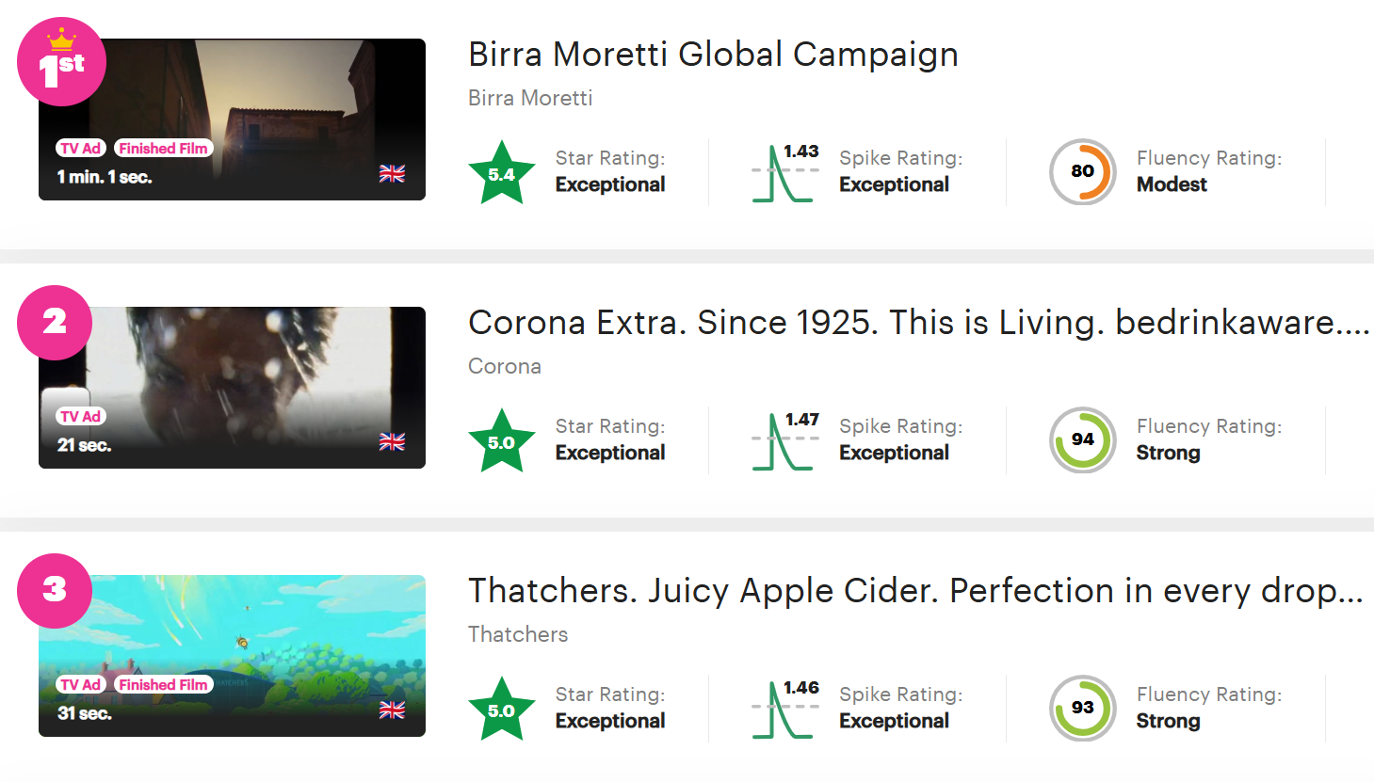Click the 1.43 spike rating graph icon

[x=785, y=172]
